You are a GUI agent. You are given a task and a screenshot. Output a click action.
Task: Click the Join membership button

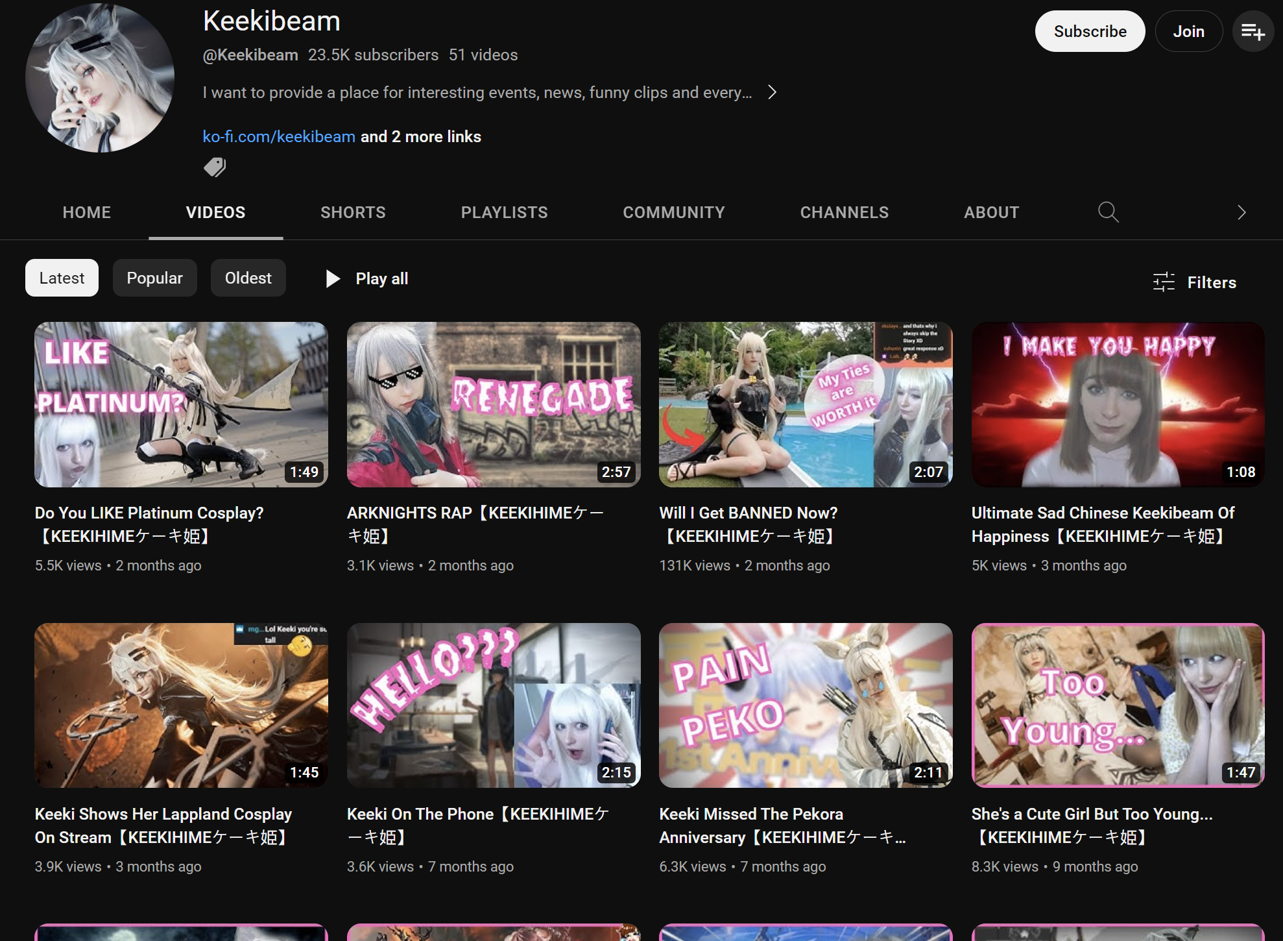click(x=1188, y=31)
